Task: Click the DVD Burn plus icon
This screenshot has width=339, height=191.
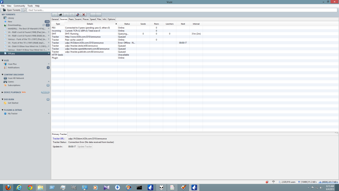Action: 48,99
